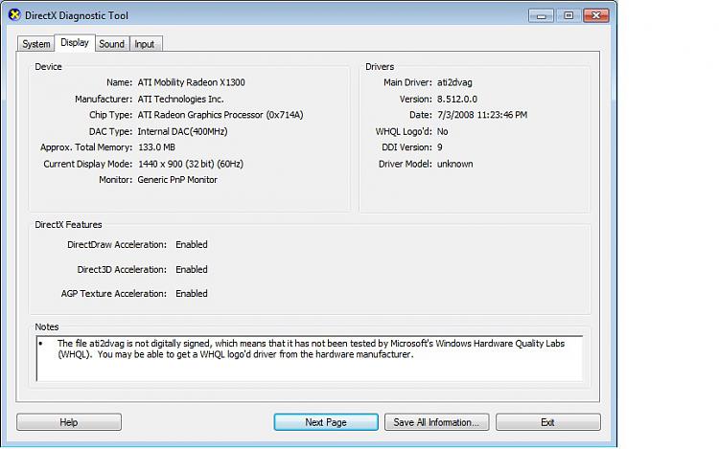Image resolution: width=719 pixels, height=449 pixels.
Task: Click the 'DirectX Features' group label
Action: [68, 225]
